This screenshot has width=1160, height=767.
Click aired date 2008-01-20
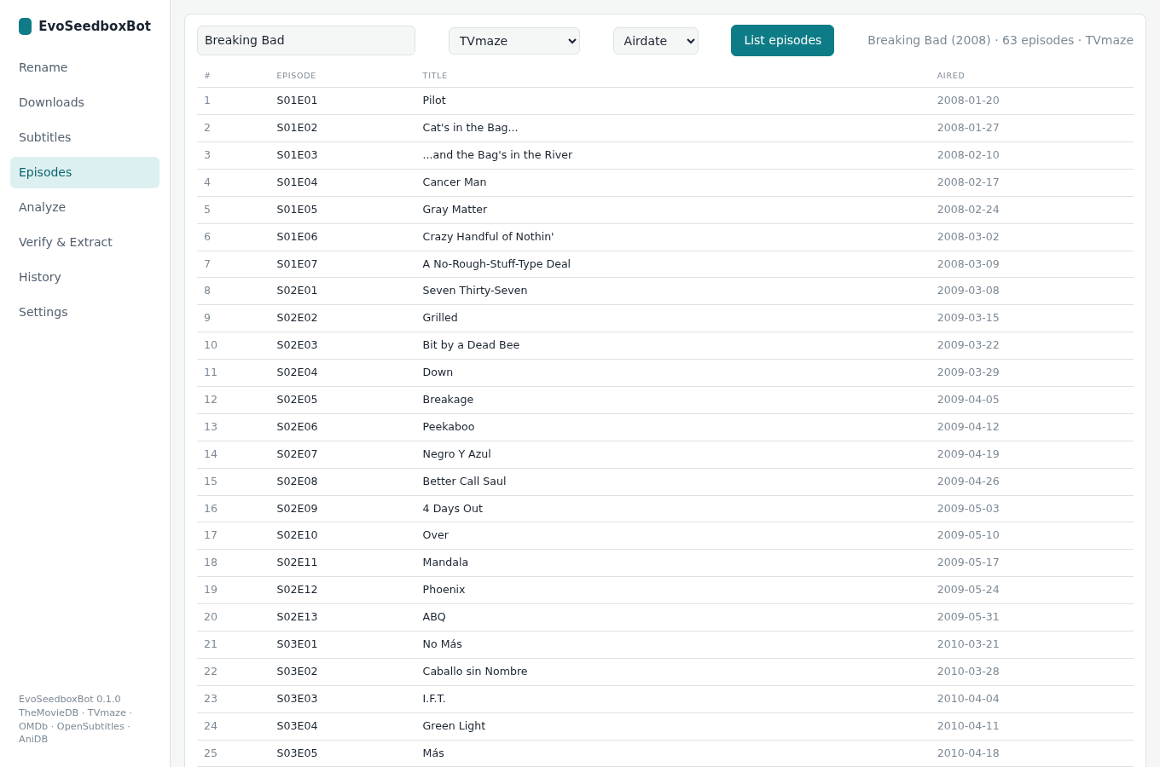click(x=968, y=101)
